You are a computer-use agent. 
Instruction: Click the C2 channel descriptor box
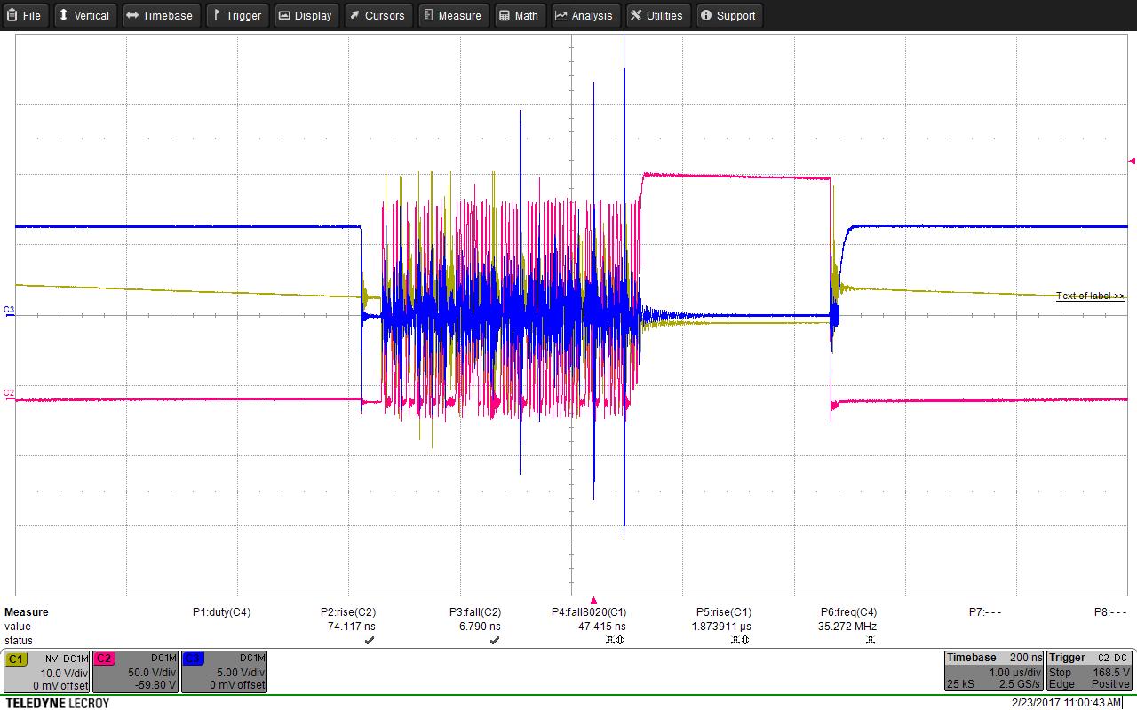click(135, 672)
